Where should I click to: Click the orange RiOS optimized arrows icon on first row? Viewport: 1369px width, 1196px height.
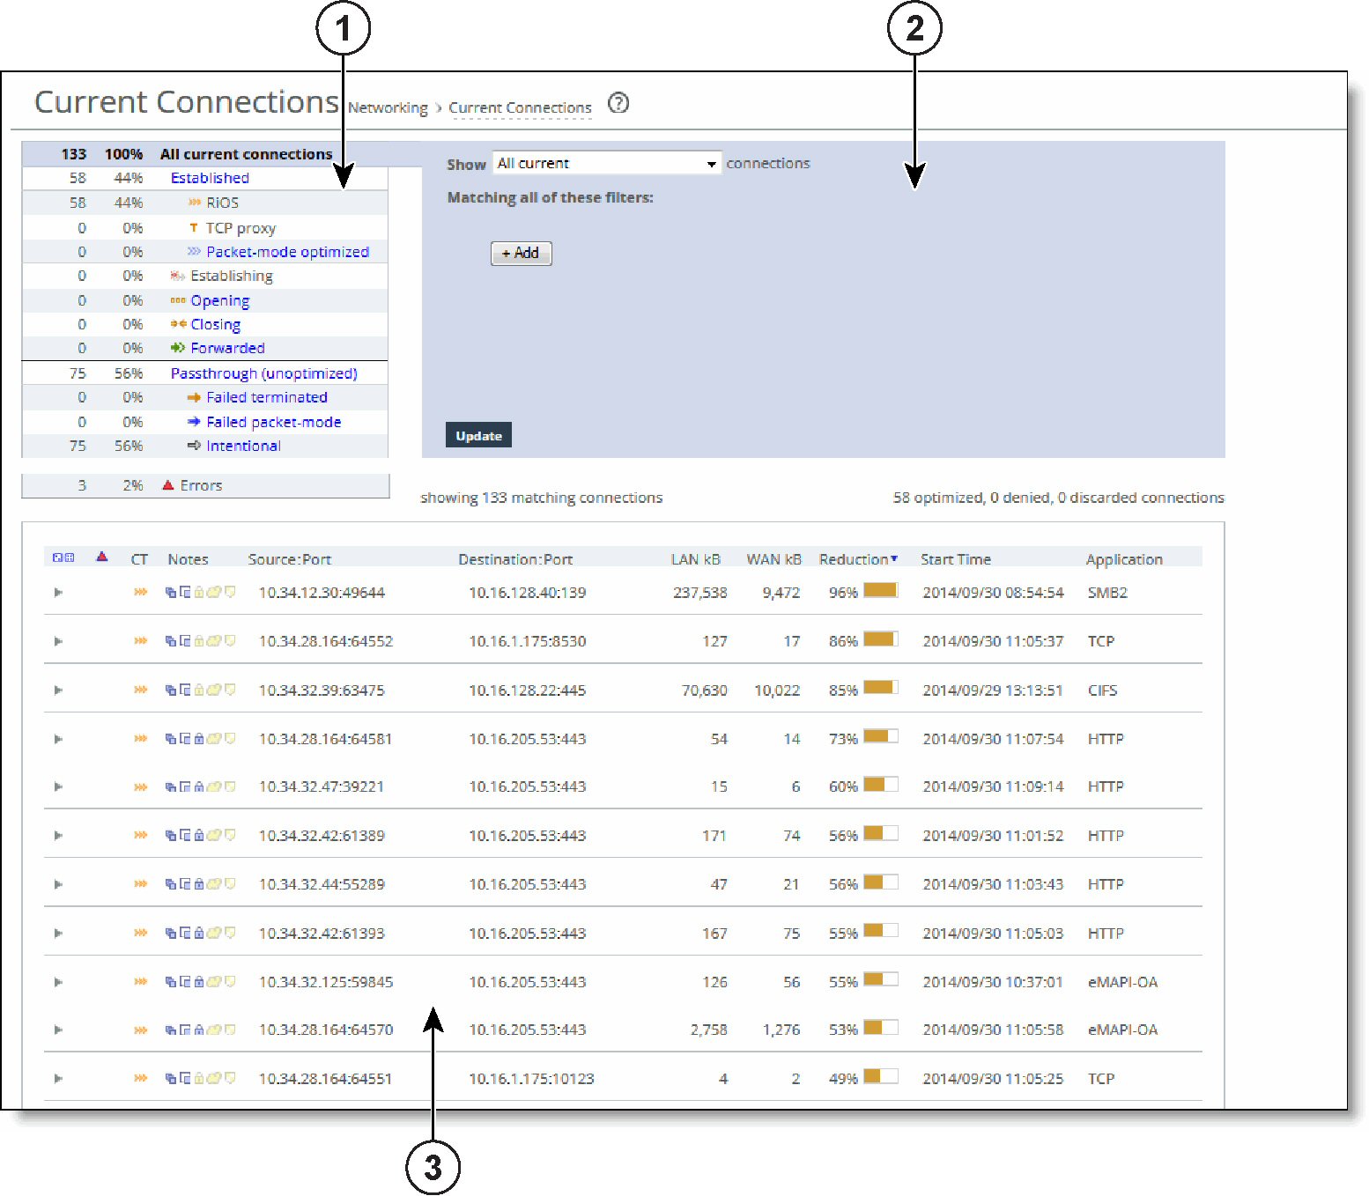[140, 592]
